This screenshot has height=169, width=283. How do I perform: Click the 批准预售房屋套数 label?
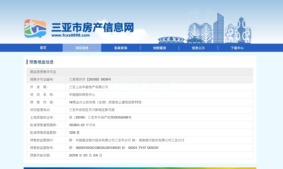click(x=44, y=133)
